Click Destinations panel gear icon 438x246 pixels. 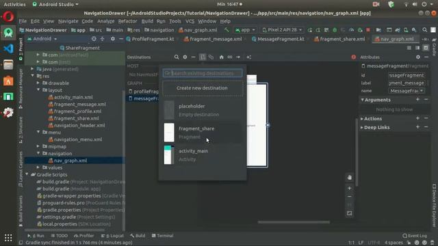tap(185, 57)
